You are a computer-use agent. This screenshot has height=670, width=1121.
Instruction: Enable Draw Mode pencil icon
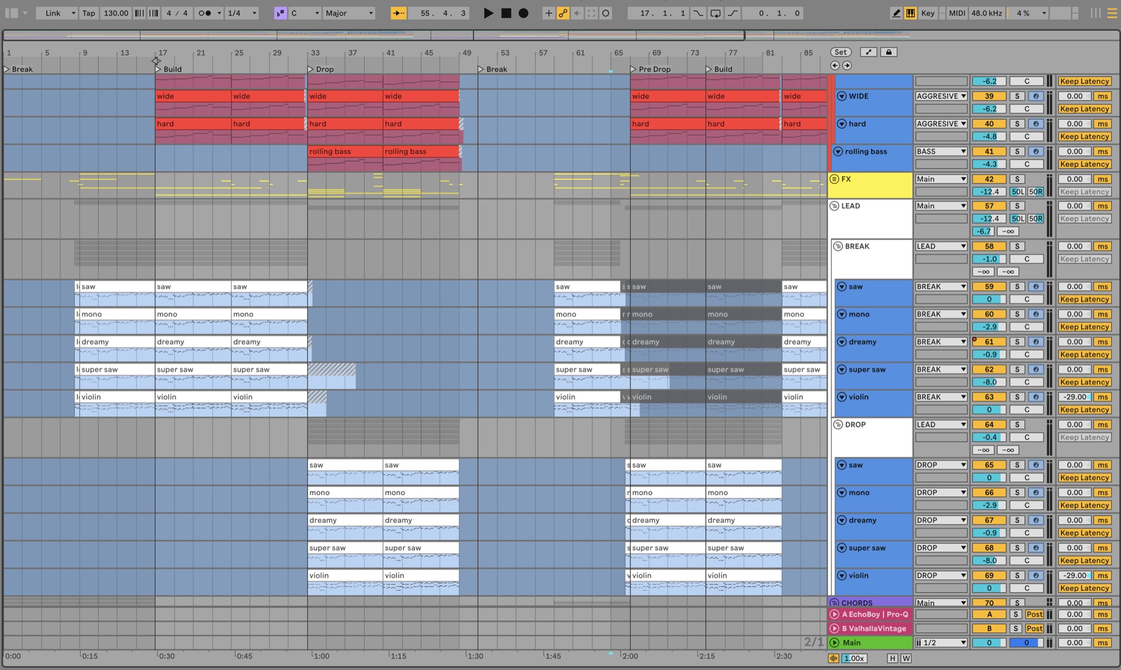click(x=896, y=13)
